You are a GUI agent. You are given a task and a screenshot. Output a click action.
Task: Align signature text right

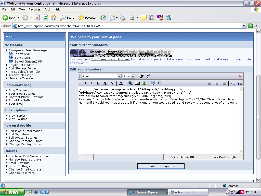[x=224, y=83]
